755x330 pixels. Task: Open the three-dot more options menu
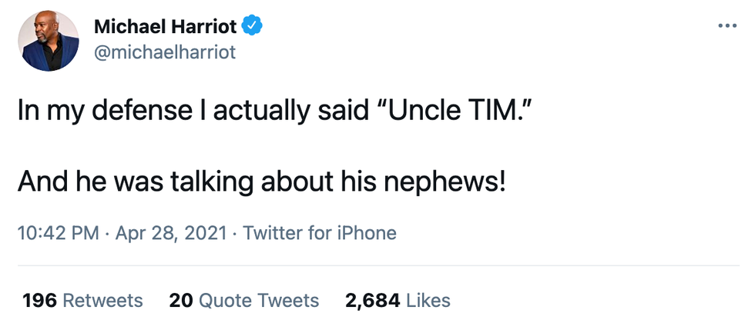pyautogui.click(x=726, y=26)
